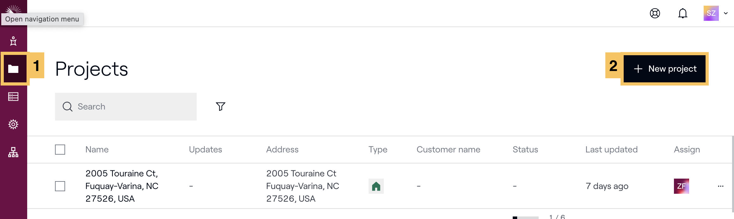This screenshot has height=219, width=734.
Task: Sort by Last updated column header
Action: coord(611,150)
